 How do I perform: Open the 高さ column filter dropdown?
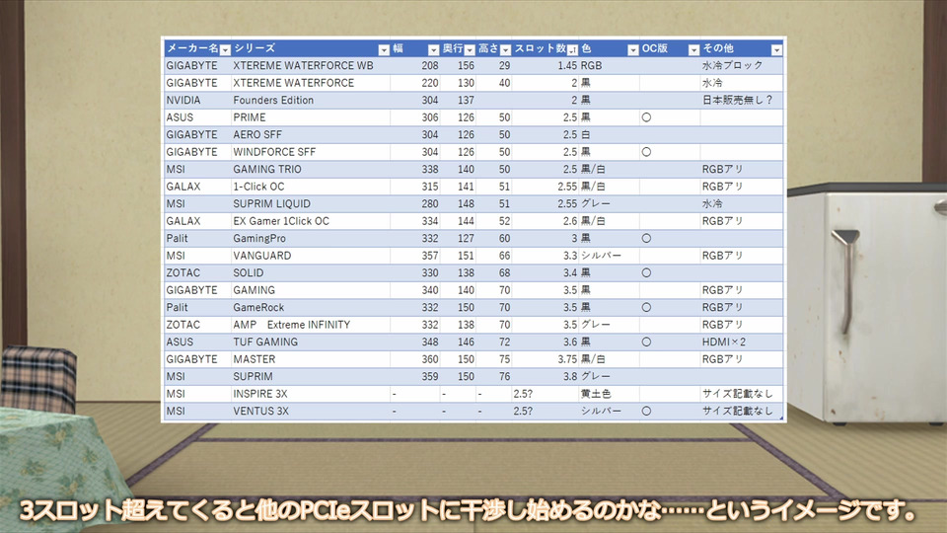[x=505, y=49]
